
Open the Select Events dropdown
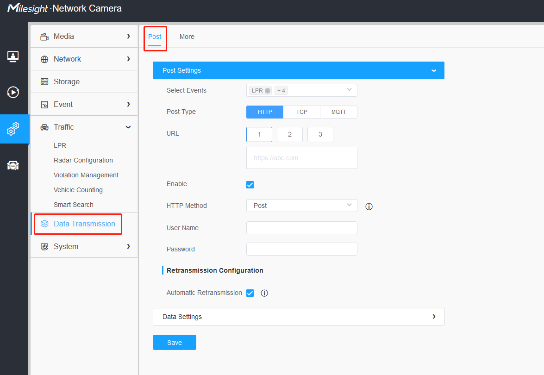[x=302, y=91]
